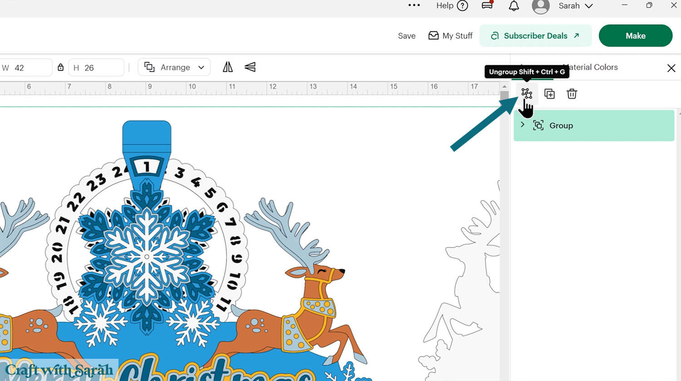Close the layers panel with X
Viewport: 681px width, 381px height.
point(671,68)
